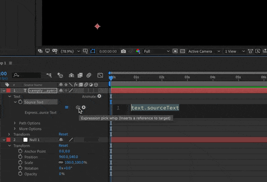Open the Show Channel color icon
The image size is (267, 182).
click(x=138, y=51)
